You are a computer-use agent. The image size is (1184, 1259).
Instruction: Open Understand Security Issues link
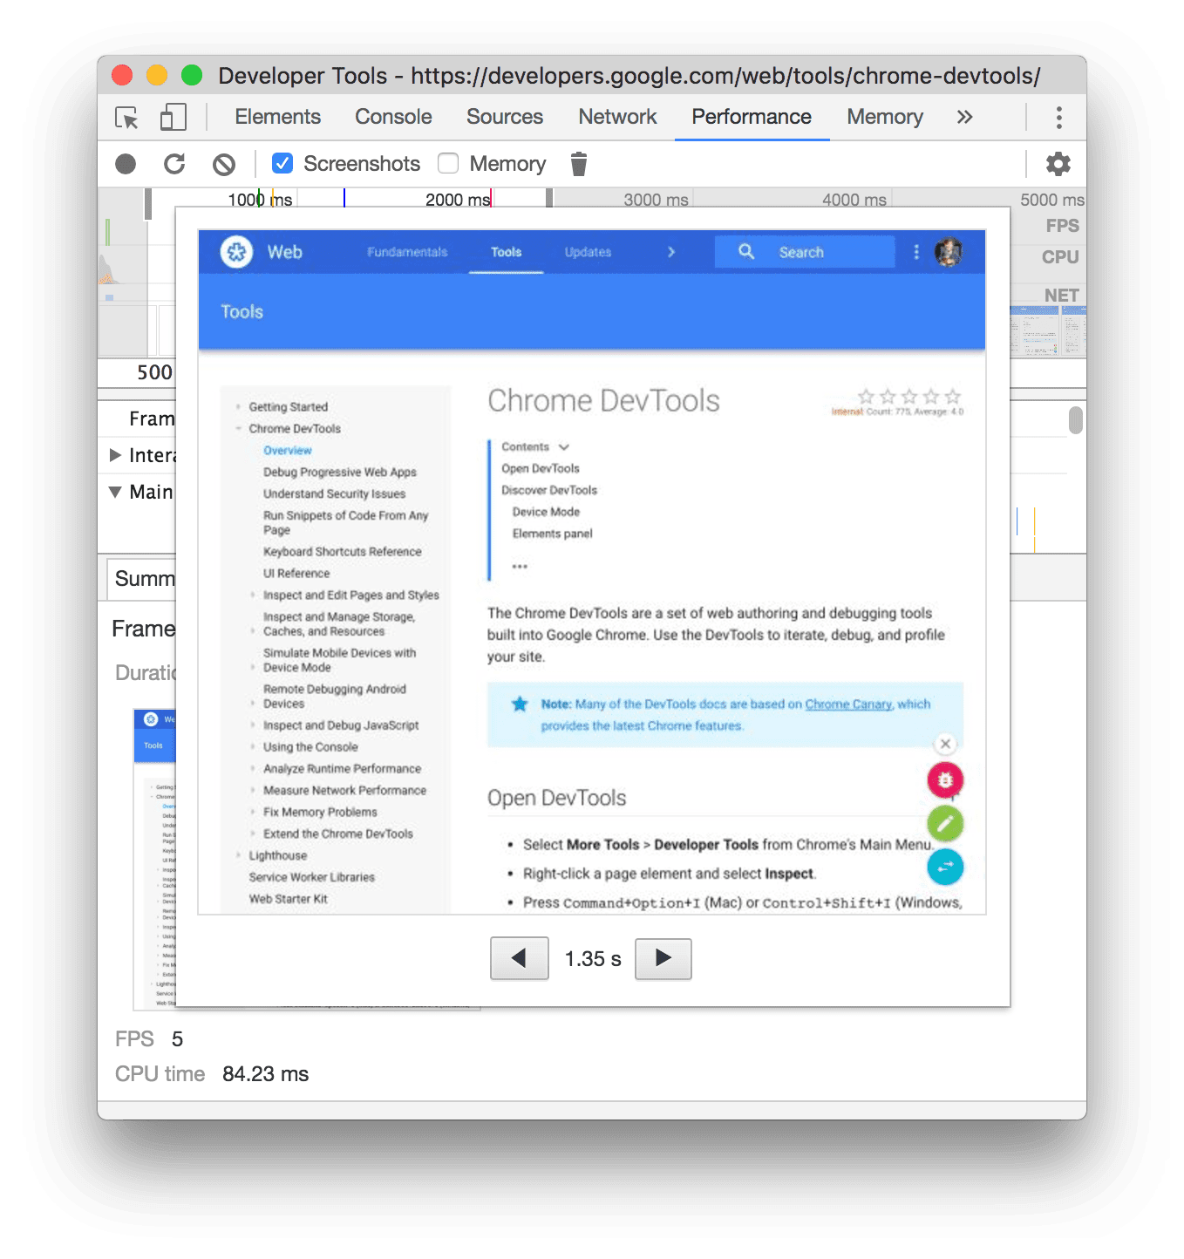(335, 493)
